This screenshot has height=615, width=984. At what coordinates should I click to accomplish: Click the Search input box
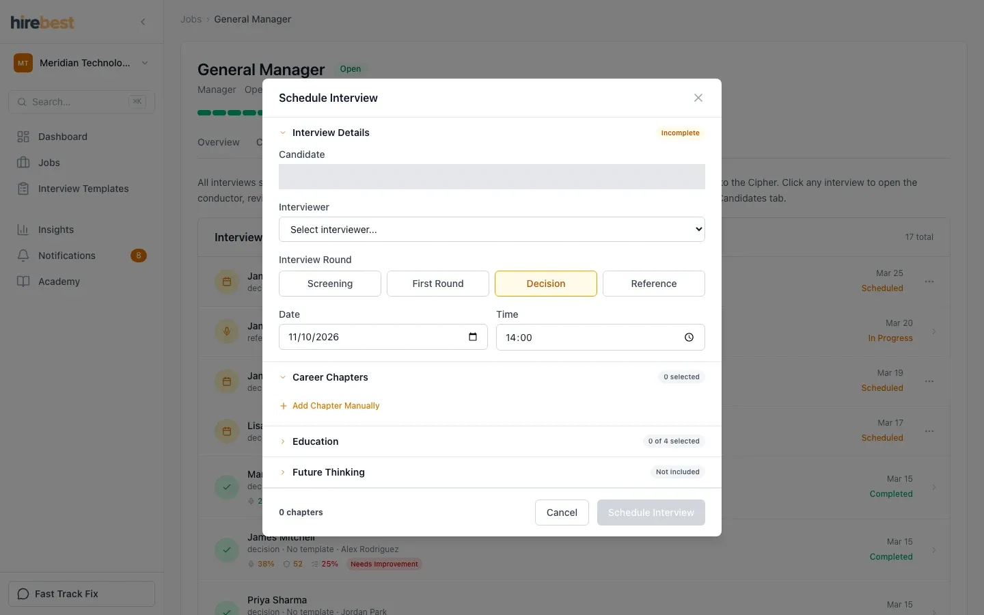[x=82, y=102]
